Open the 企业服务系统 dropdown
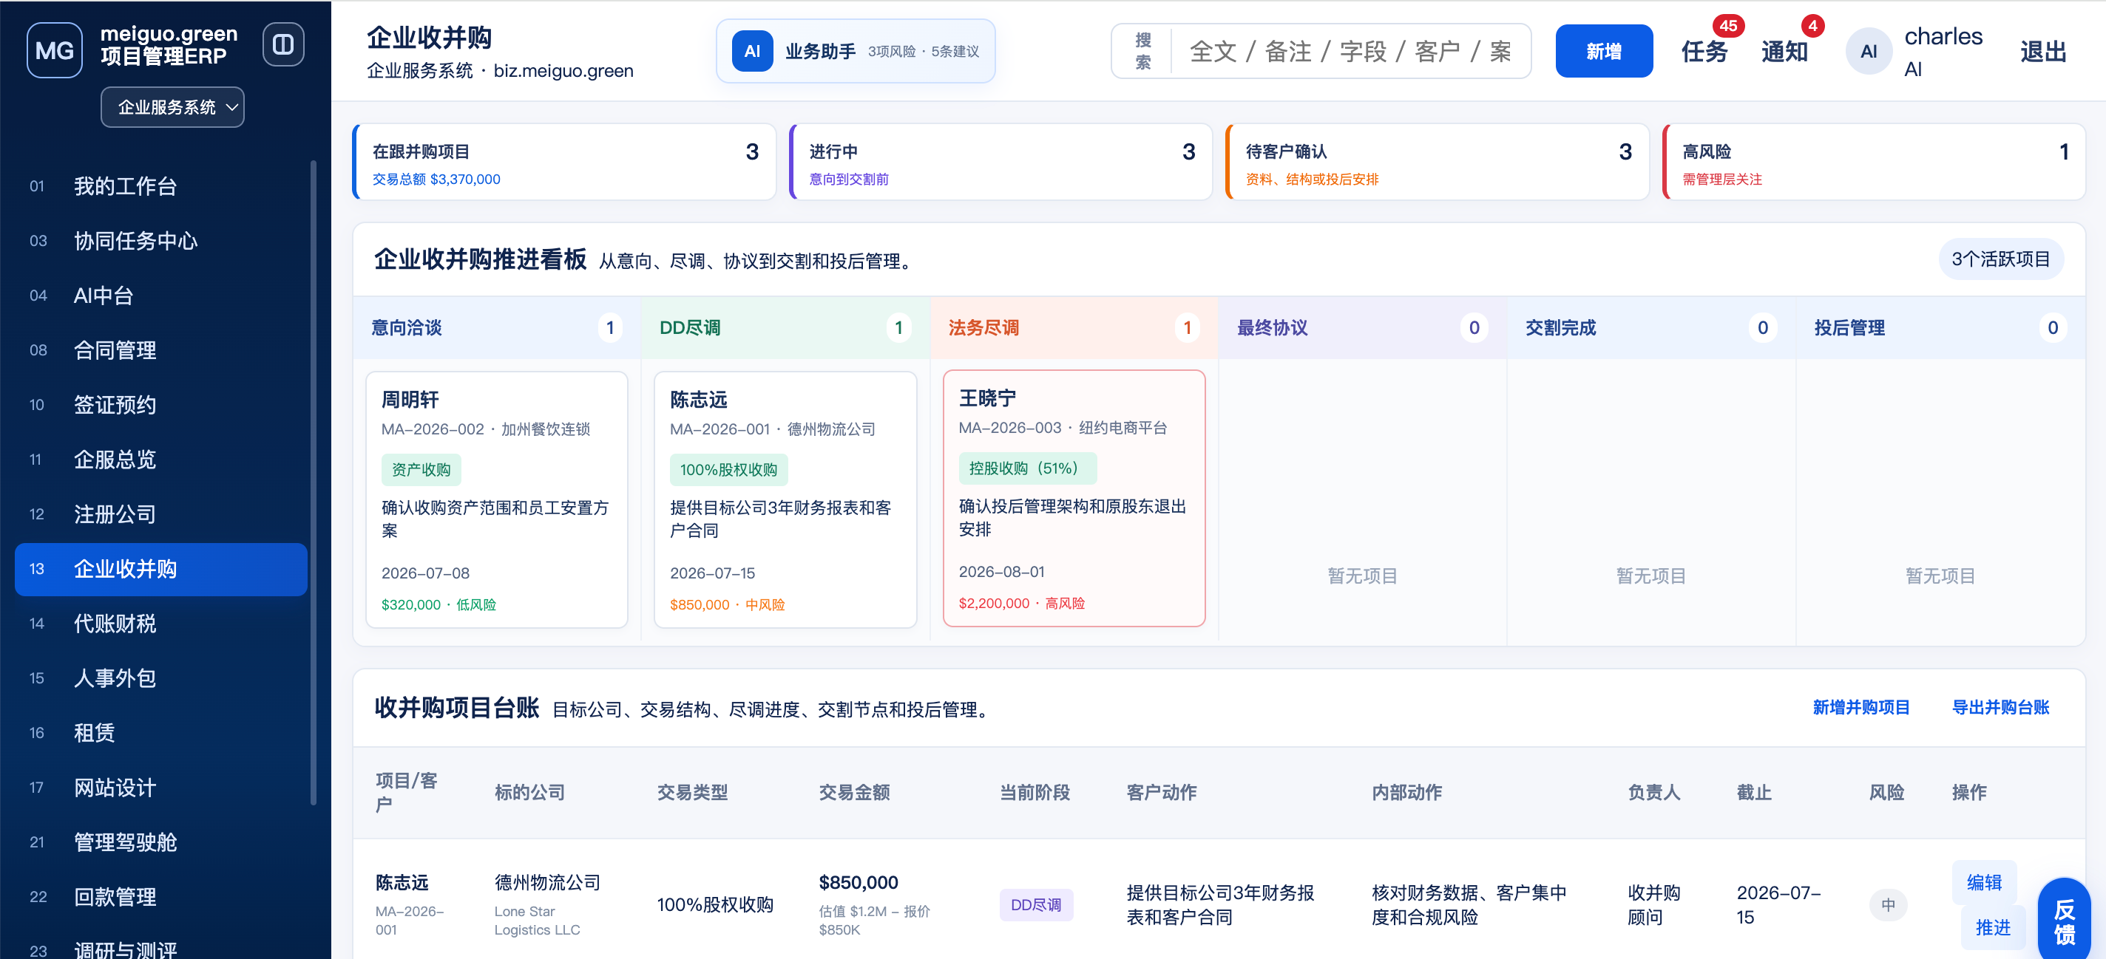 pyautogui.click(x=172, y=107)
